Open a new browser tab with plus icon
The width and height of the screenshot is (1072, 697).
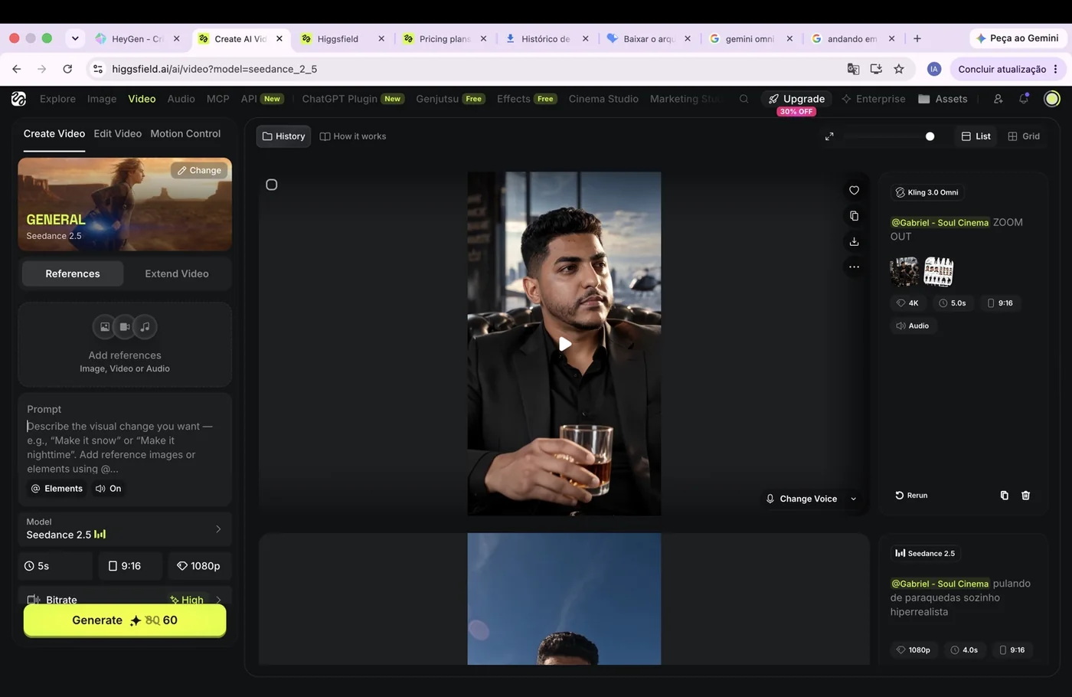tap(917, 38)
